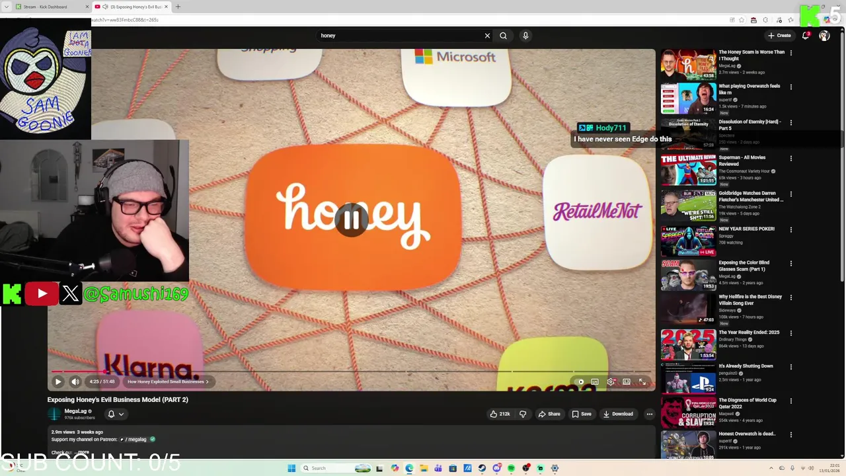
Task: Share the video
Action: point(549,414)
